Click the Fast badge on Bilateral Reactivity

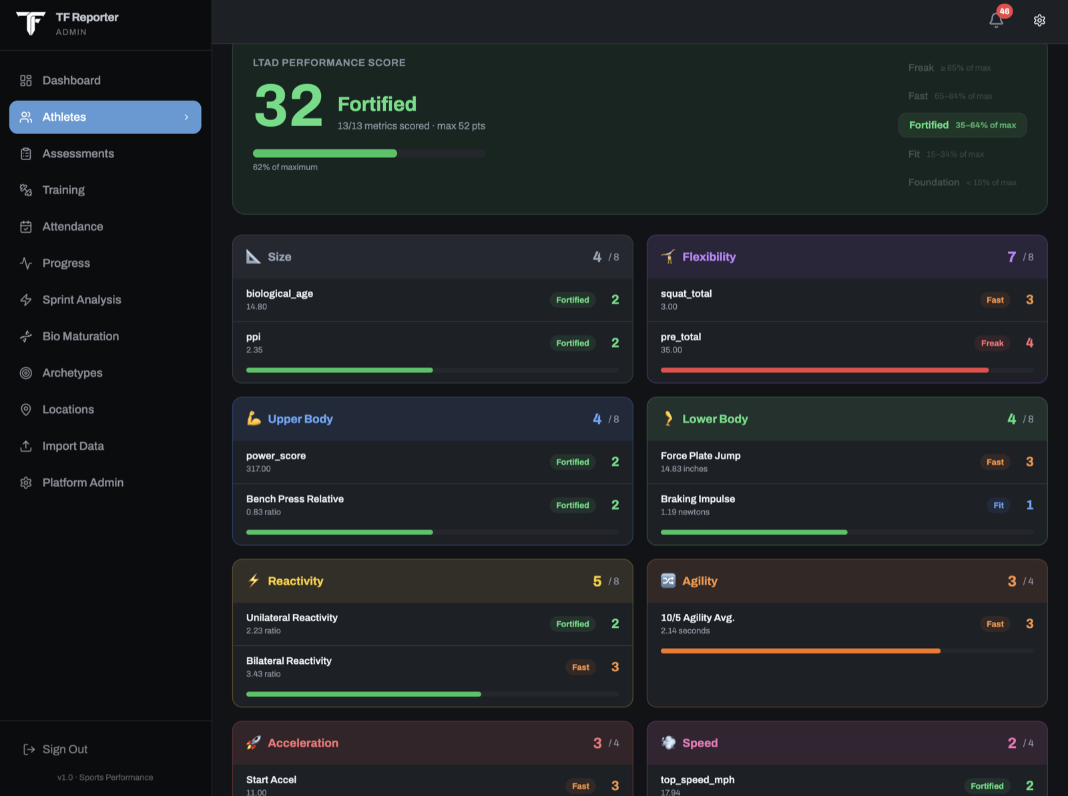tap(581, 667)
